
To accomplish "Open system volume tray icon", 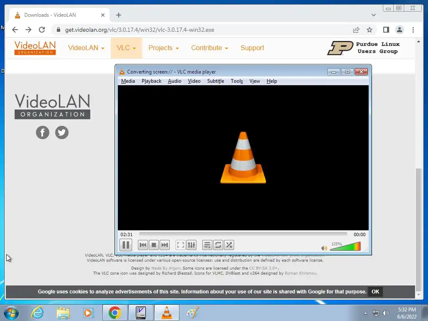I will 386,313.
